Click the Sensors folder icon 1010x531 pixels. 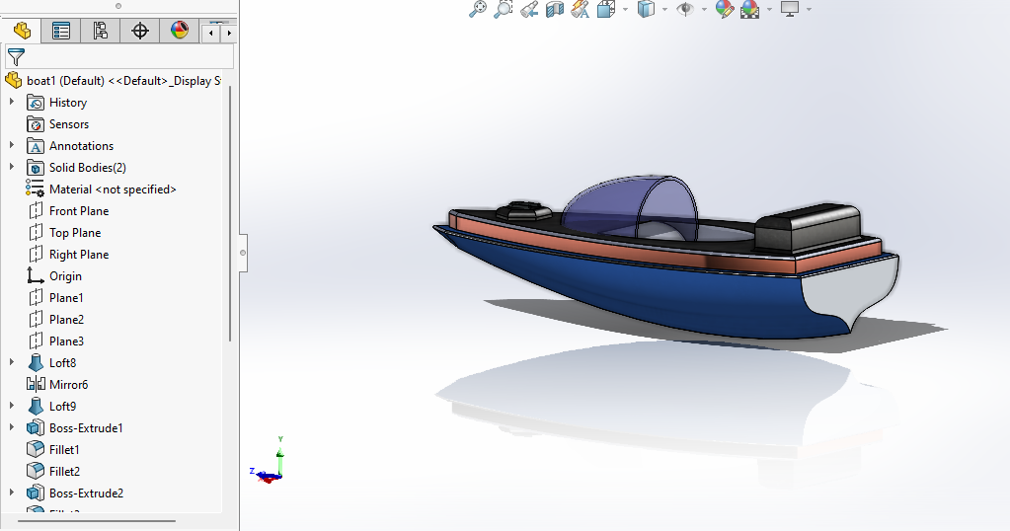(36, 124)
